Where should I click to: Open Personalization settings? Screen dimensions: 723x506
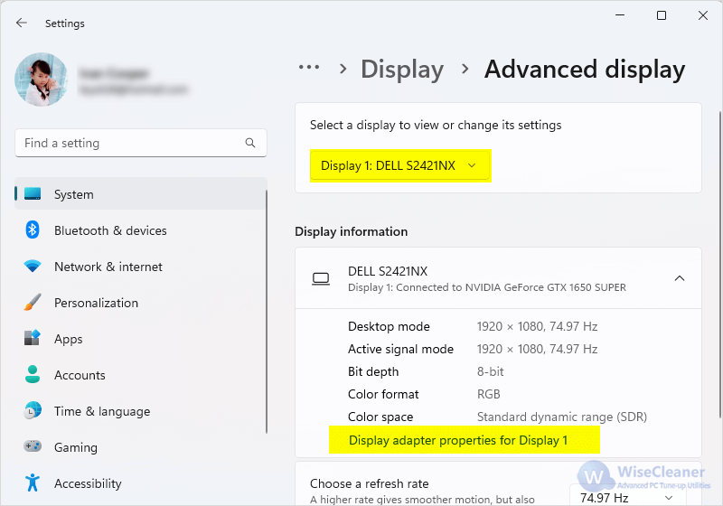click(x=141, y=303)
